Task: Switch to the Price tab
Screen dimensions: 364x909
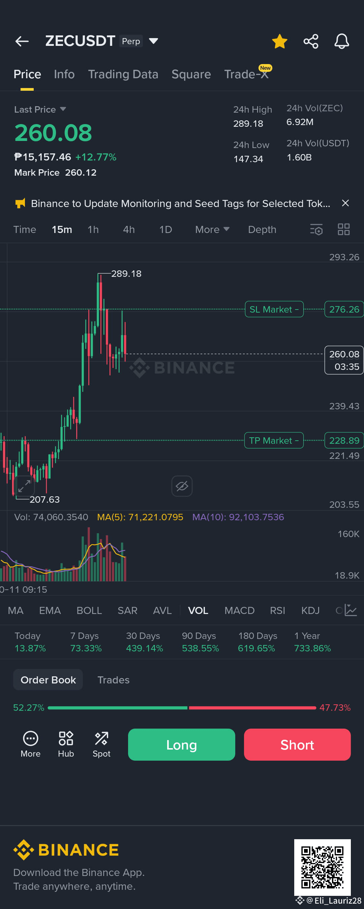Action: point(27,74)
